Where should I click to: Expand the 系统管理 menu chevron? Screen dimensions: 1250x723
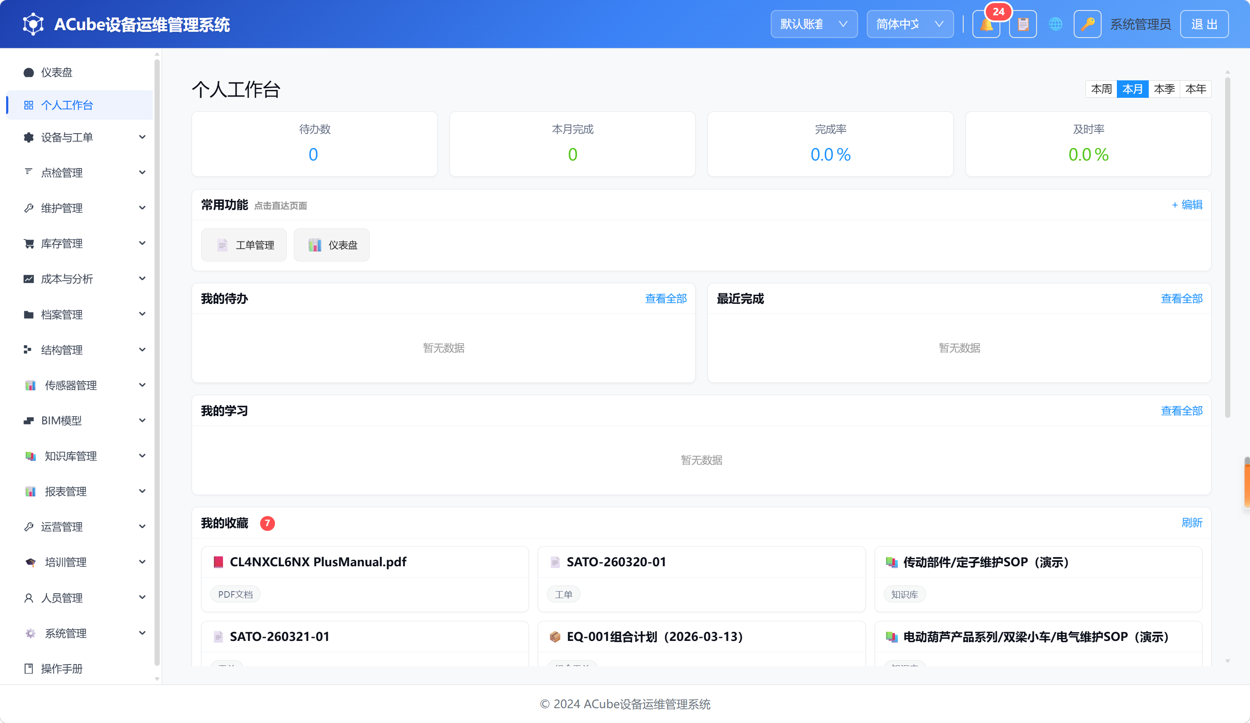pyautogui.click(x=142, y=633)
